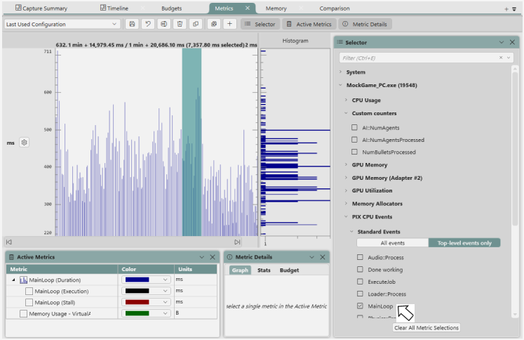This screenshot has width=524, height=340.
Task: Open Memory Usage green color dropdown
Action: pyautogui.click(x=146, y=313)
